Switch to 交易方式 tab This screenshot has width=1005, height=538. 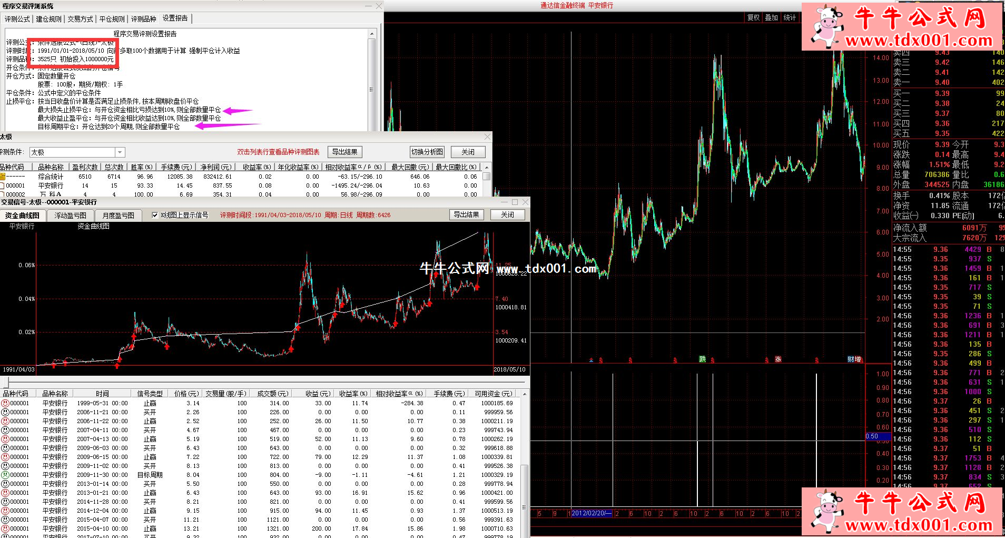(80, 19)
